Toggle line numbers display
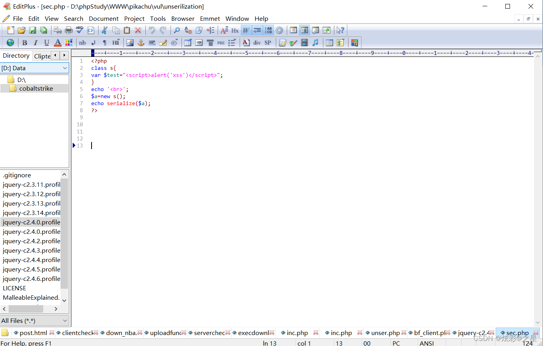The image size is (543, 346). [x=268, y=30]
